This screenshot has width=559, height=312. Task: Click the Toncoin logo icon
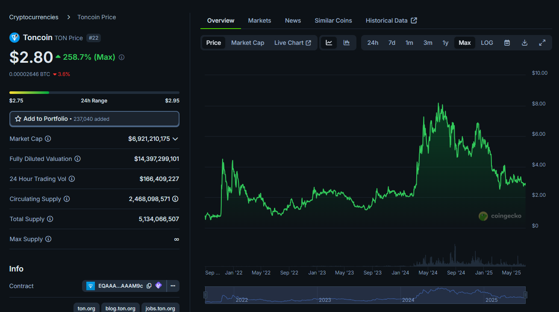pyautogui.click(x=15, y=38)
